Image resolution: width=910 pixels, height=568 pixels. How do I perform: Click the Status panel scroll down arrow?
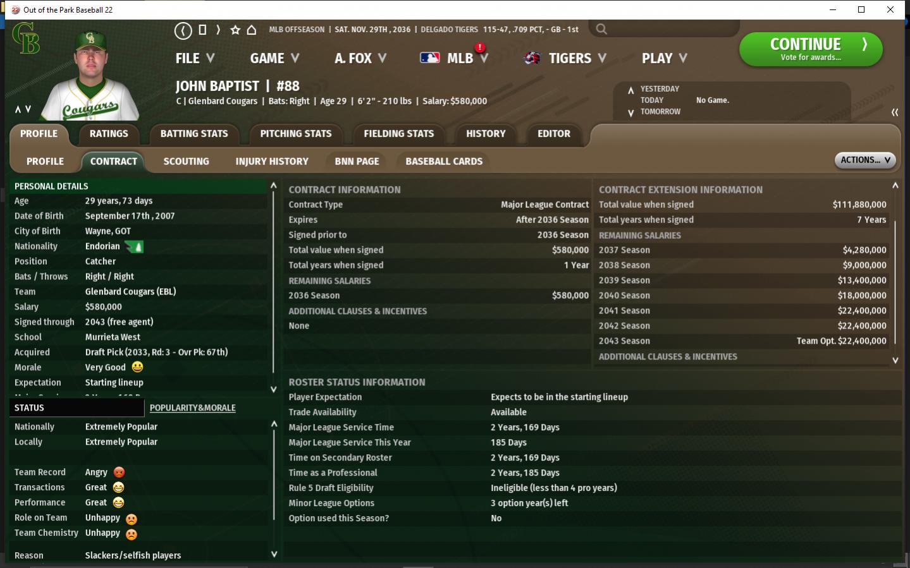[x=274, y=554]
